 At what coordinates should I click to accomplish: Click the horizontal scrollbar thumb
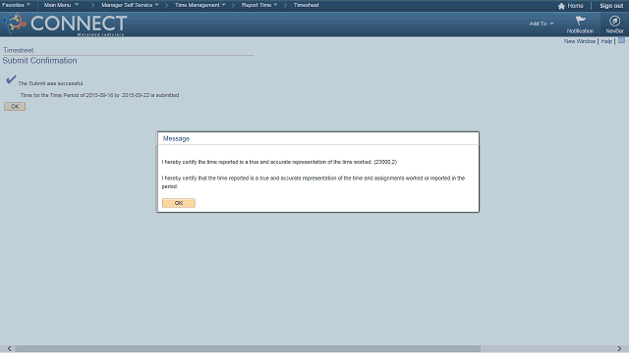point(248,349)
